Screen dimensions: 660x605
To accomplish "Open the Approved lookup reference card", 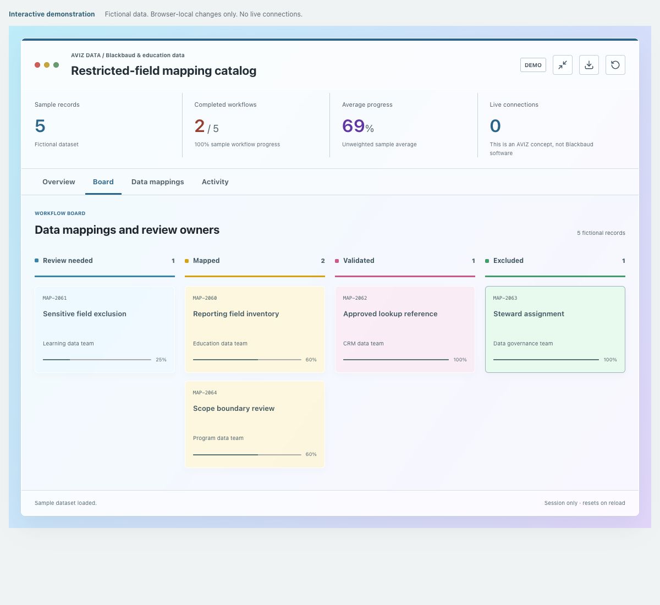I will (405, 329).
